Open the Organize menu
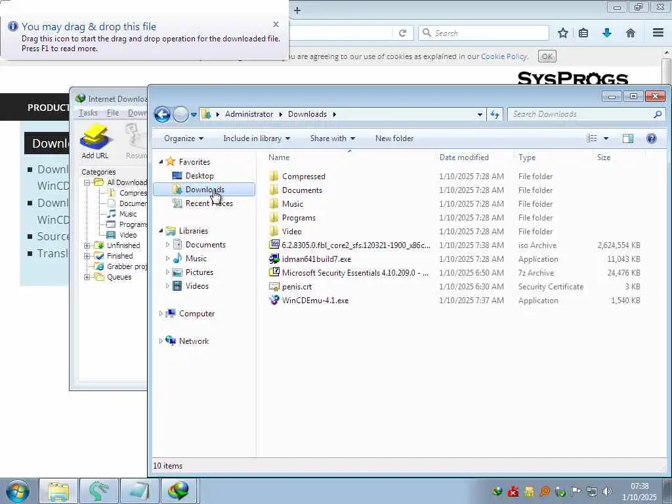The height and width of the screenshot is (504, 672). [184, 138]
